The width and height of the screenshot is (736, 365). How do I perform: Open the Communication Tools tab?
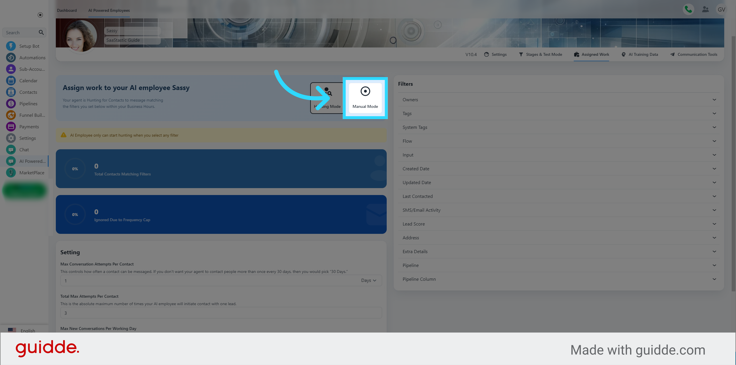pyautogui.click(x=693, y=54)
